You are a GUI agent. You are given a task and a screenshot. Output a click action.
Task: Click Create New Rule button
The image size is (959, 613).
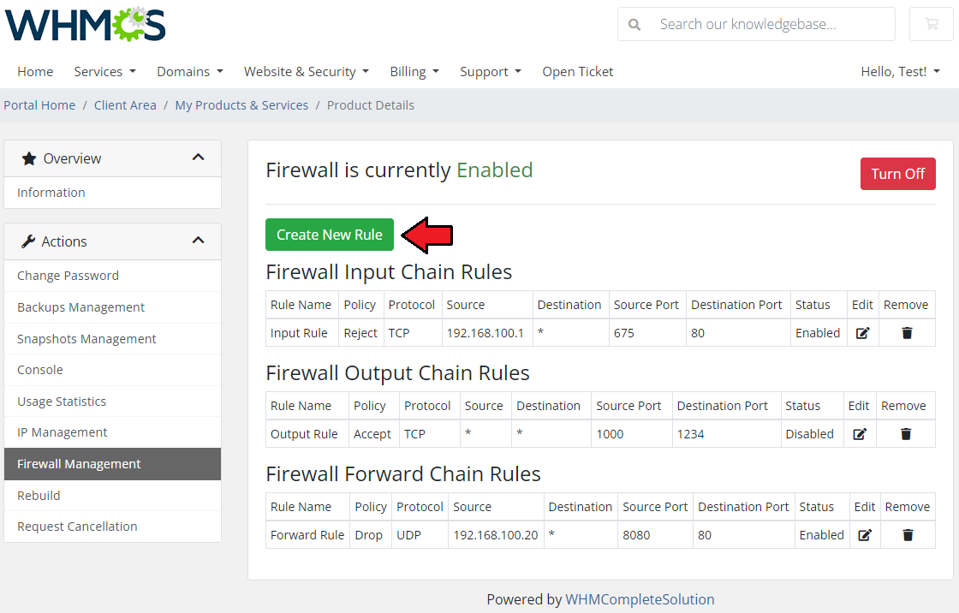tap(330, 235)
